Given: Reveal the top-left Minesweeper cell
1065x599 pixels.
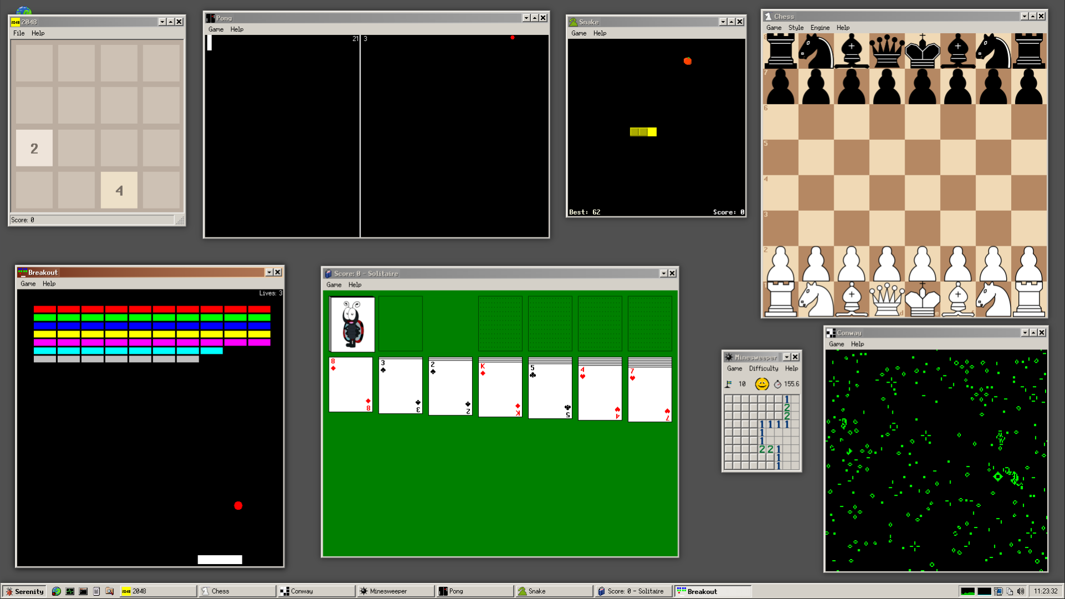Looking at the screenshot, I should pyautogui.click(x=728, y=399).
